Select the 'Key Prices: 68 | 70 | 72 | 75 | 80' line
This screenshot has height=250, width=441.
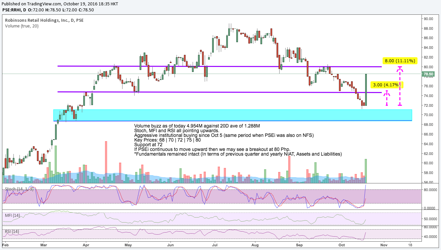pyautogui.click(x=167, y=140)
